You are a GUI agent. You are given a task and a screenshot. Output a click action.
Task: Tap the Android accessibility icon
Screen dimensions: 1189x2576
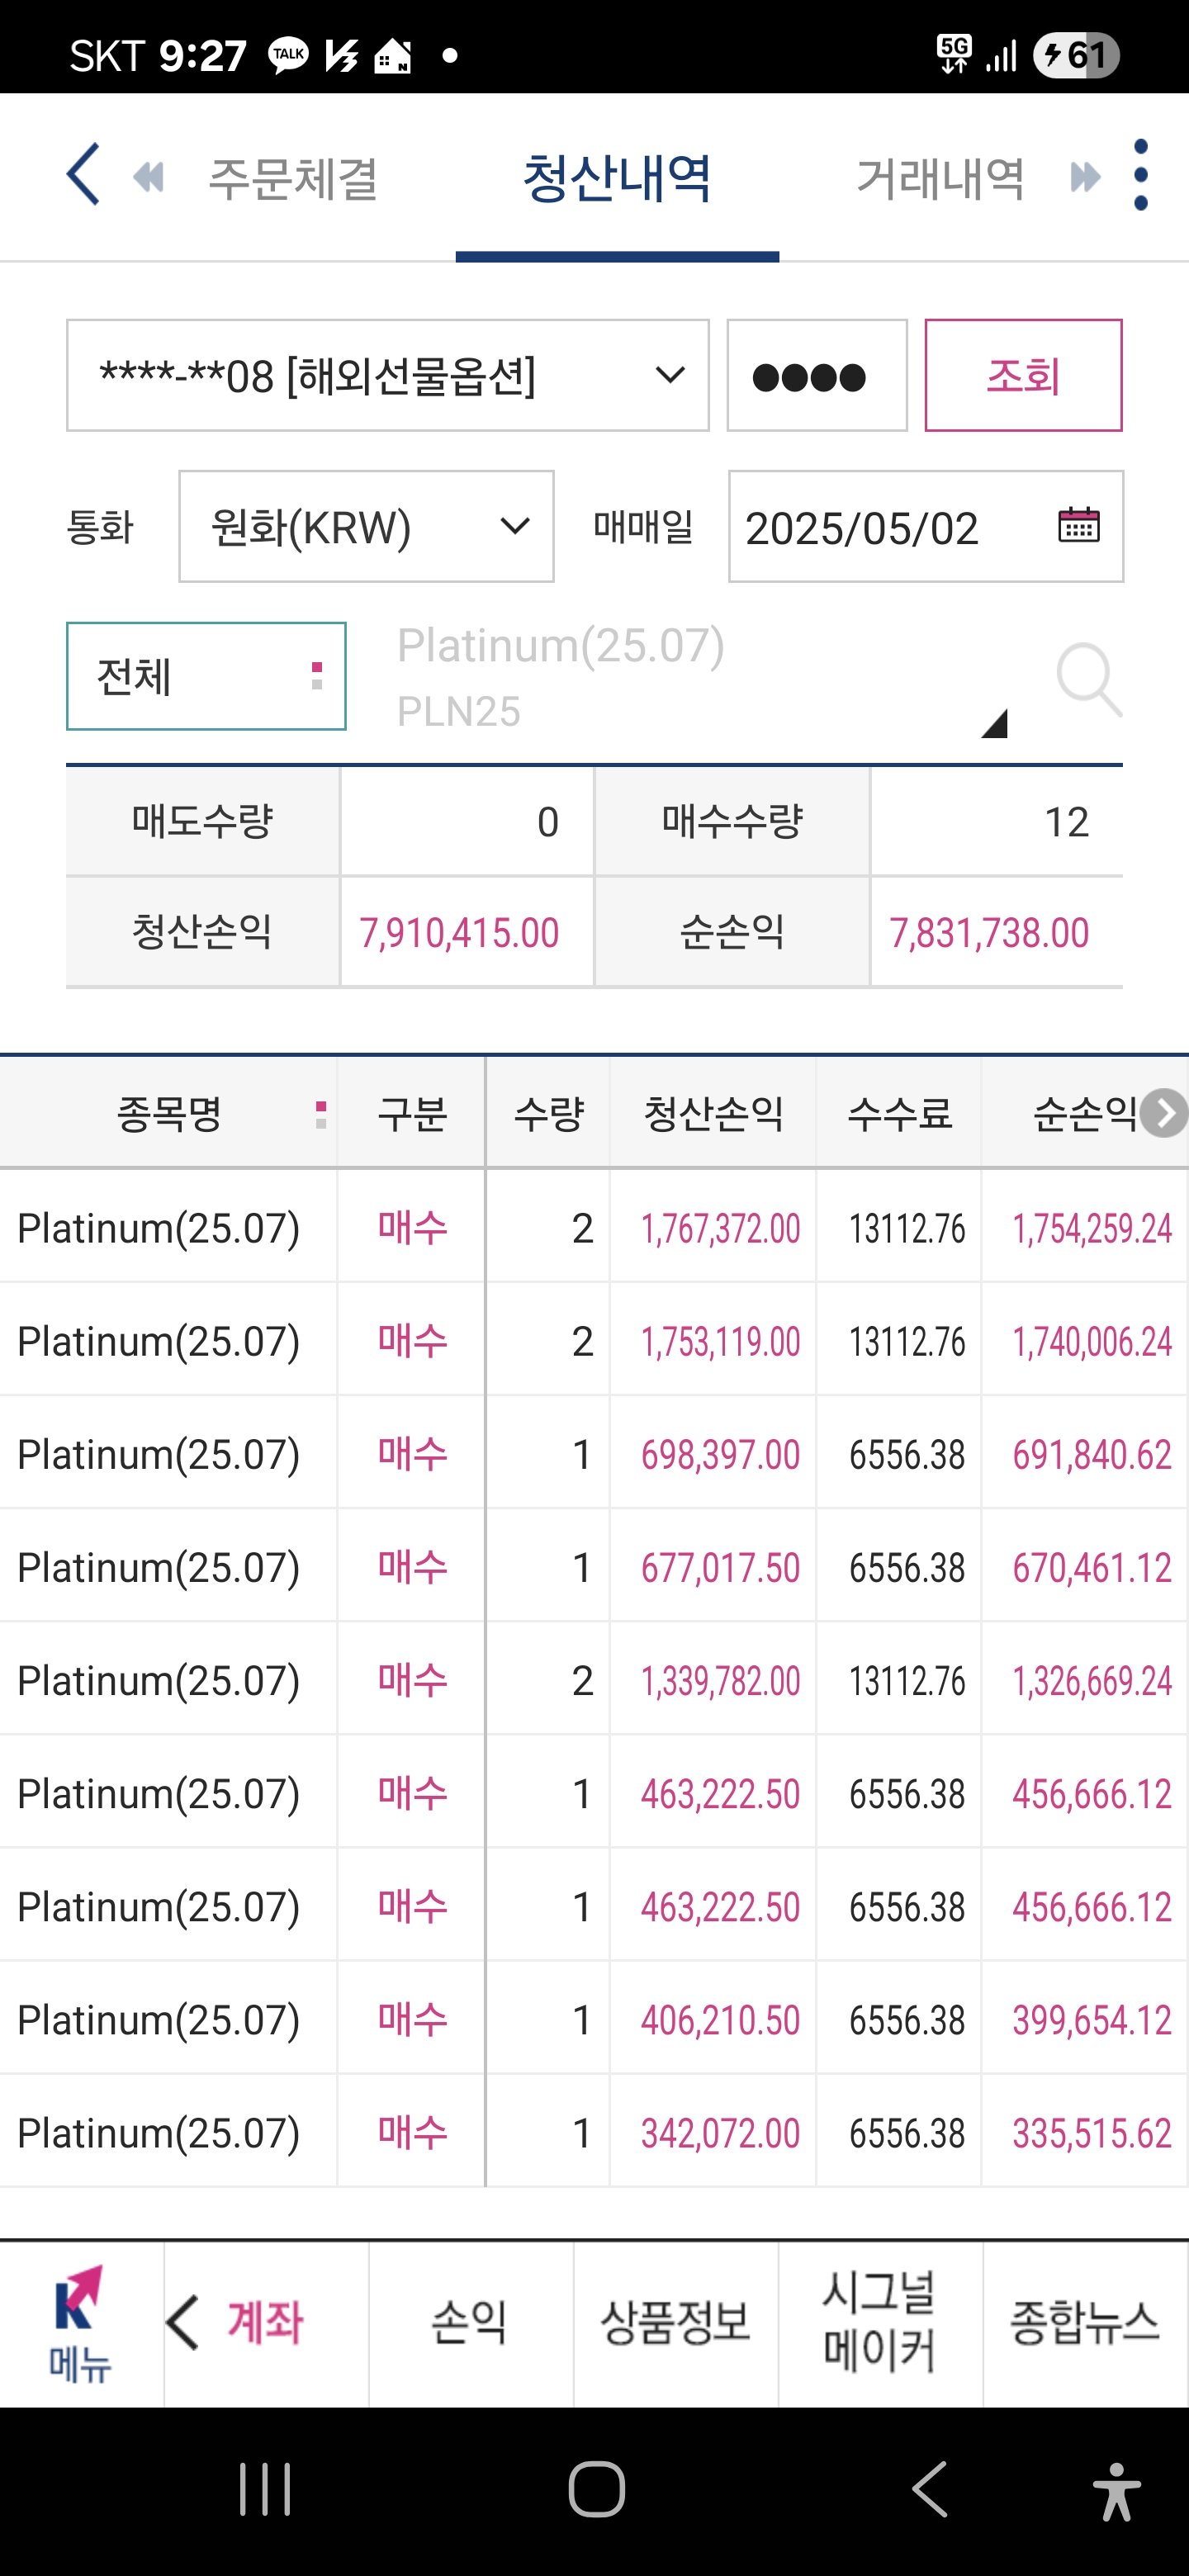pos(1116,2490)
